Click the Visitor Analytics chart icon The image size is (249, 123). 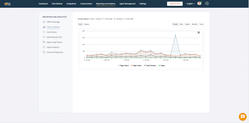tap(44, 27)
